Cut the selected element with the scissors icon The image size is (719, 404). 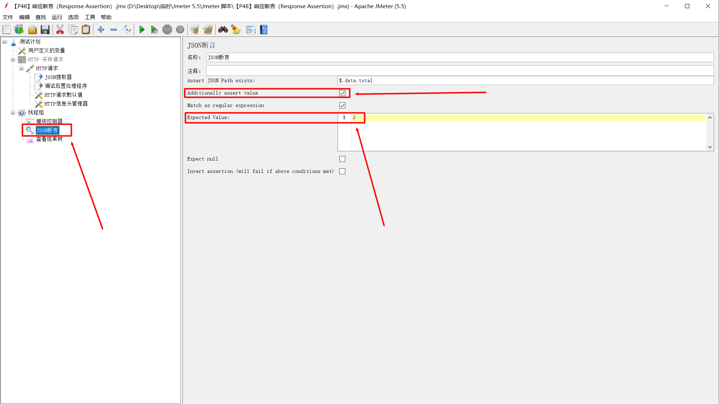[60, 30]
